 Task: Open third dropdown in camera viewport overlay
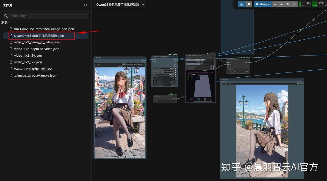(195, 79)
